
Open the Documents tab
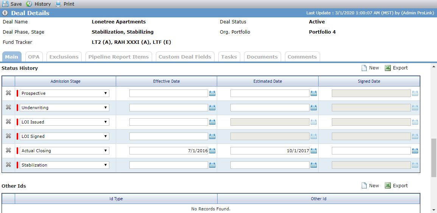262,57
